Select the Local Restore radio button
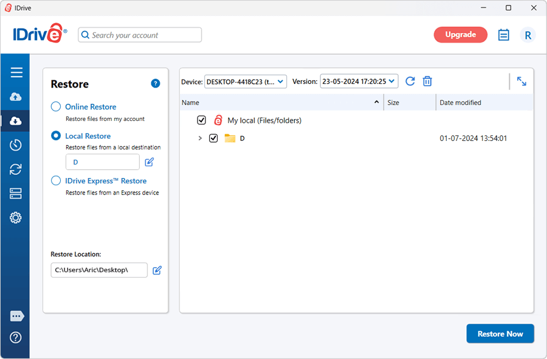This screenshot has width=547, height=359. 56,135
